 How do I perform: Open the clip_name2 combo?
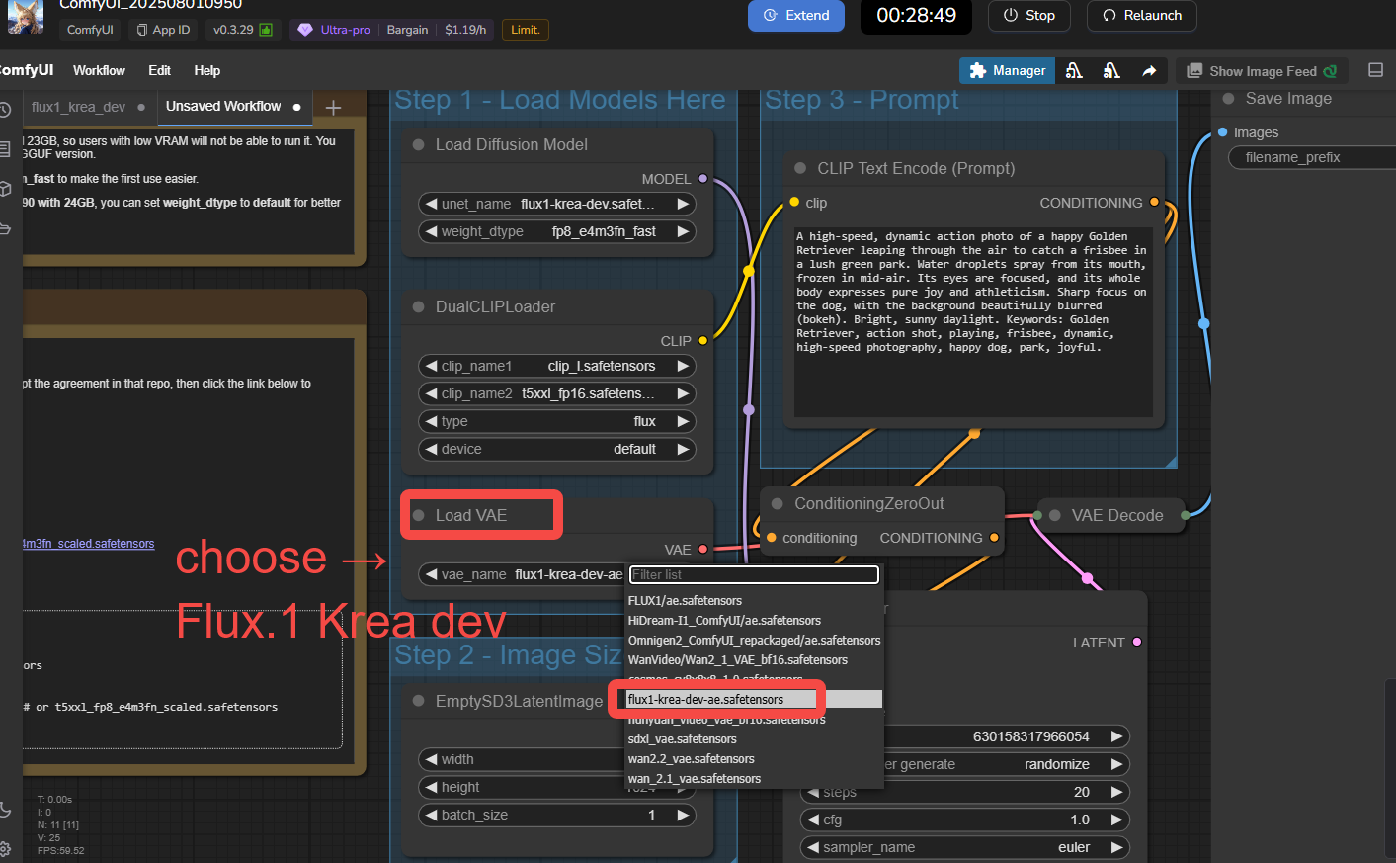tap(557, 393)
